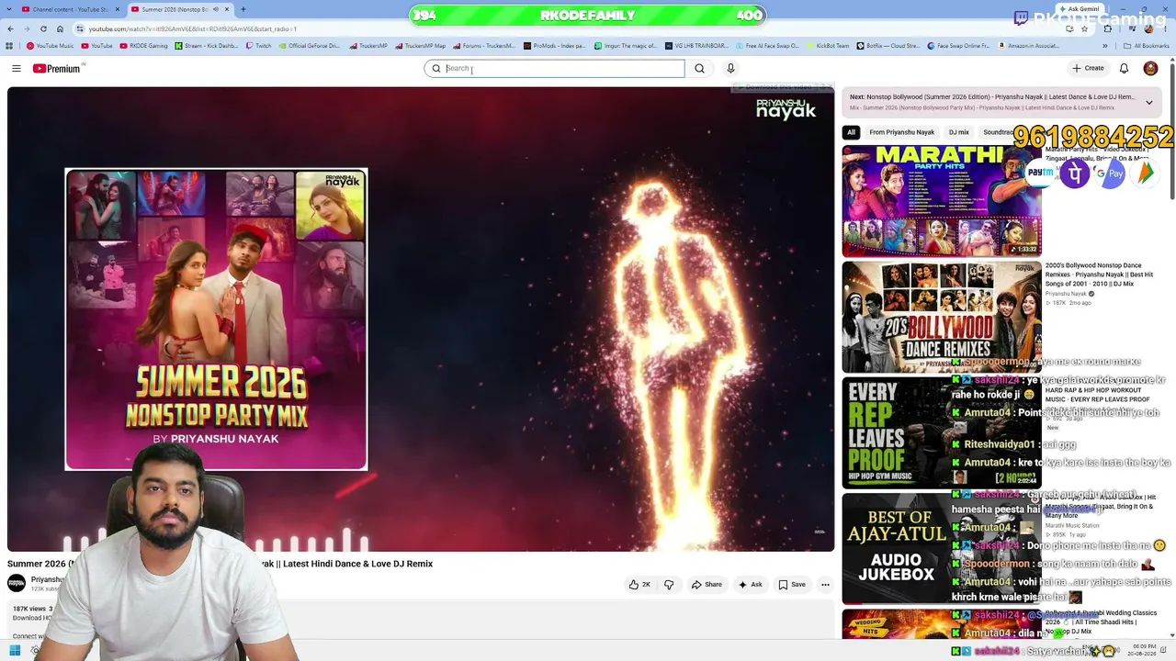Viewport: 1176px width, 661px height.
Task: Open the YouTube Music bookmark
Action: coord(50,46)
